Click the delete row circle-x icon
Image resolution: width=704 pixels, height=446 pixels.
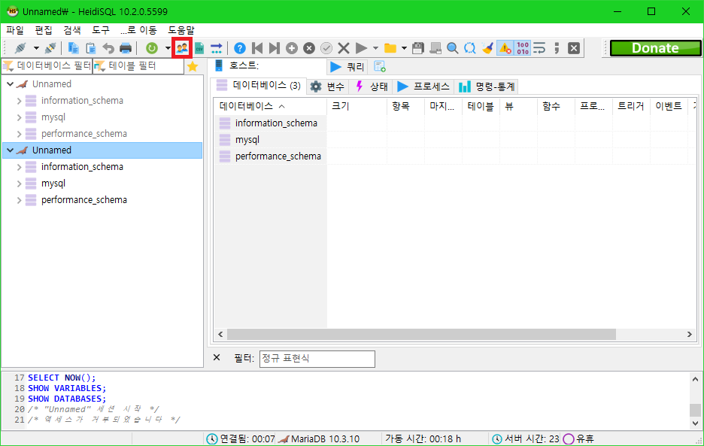tap(309, 48)
